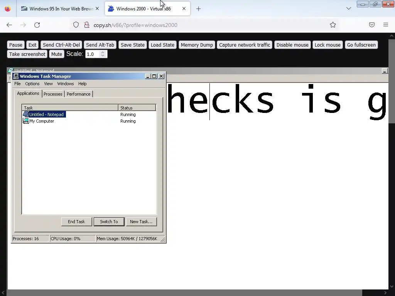Pause the emulator
Viewport: 395px width, 296px height.
pyautogui.click(x=15, y=45)
